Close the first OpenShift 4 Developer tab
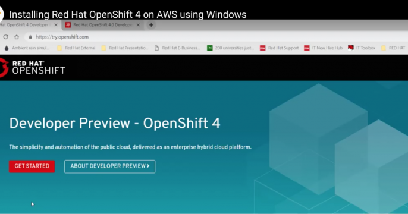 click(56, 25)
